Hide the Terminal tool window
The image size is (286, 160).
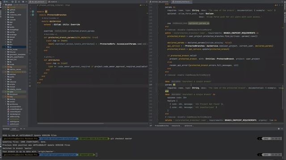click(x=282, y=128)
